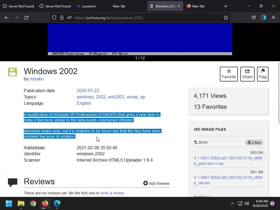Screen dimensions: 280x210
Task: Open the Firefox account avatar icon
Action: pyautogui.click(x=264, y=17)
